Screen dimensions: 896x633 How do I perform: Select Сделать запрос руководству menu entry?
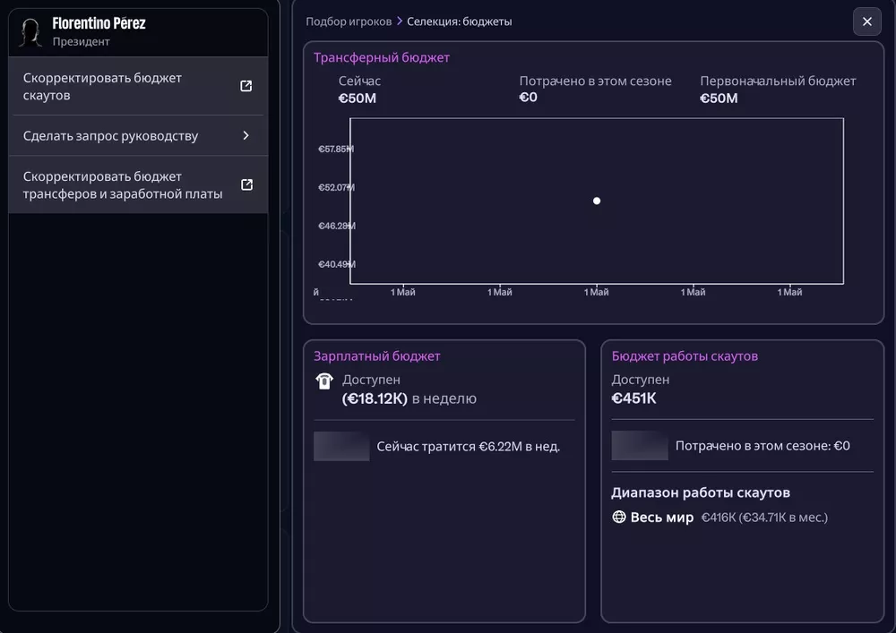[110, 136]
